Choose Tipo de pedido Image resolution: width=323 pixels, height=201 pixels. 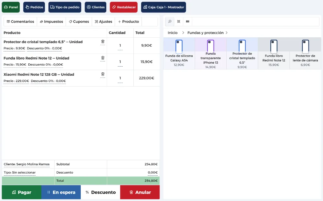click(65, 7)
